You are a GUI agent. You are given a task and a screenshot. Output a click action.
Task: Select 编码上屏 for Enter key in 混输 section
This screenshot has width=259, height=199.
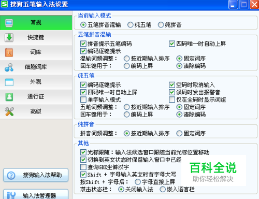126,66
